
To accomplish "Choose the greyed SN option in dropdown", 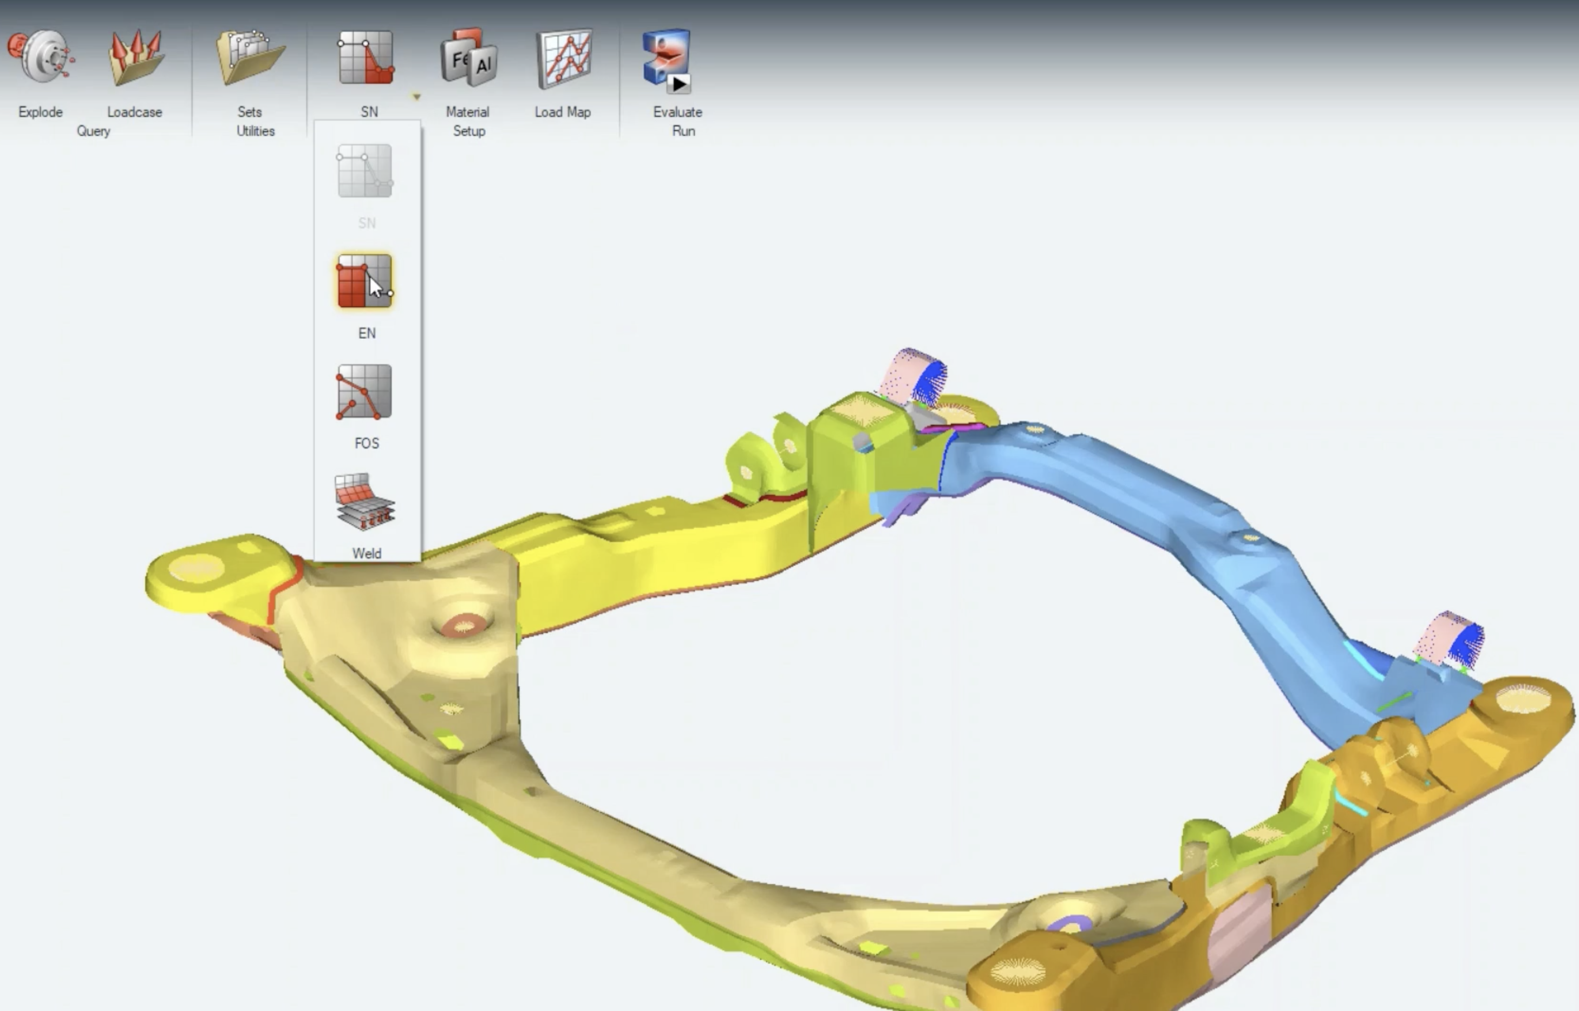I will coord(365,172).
